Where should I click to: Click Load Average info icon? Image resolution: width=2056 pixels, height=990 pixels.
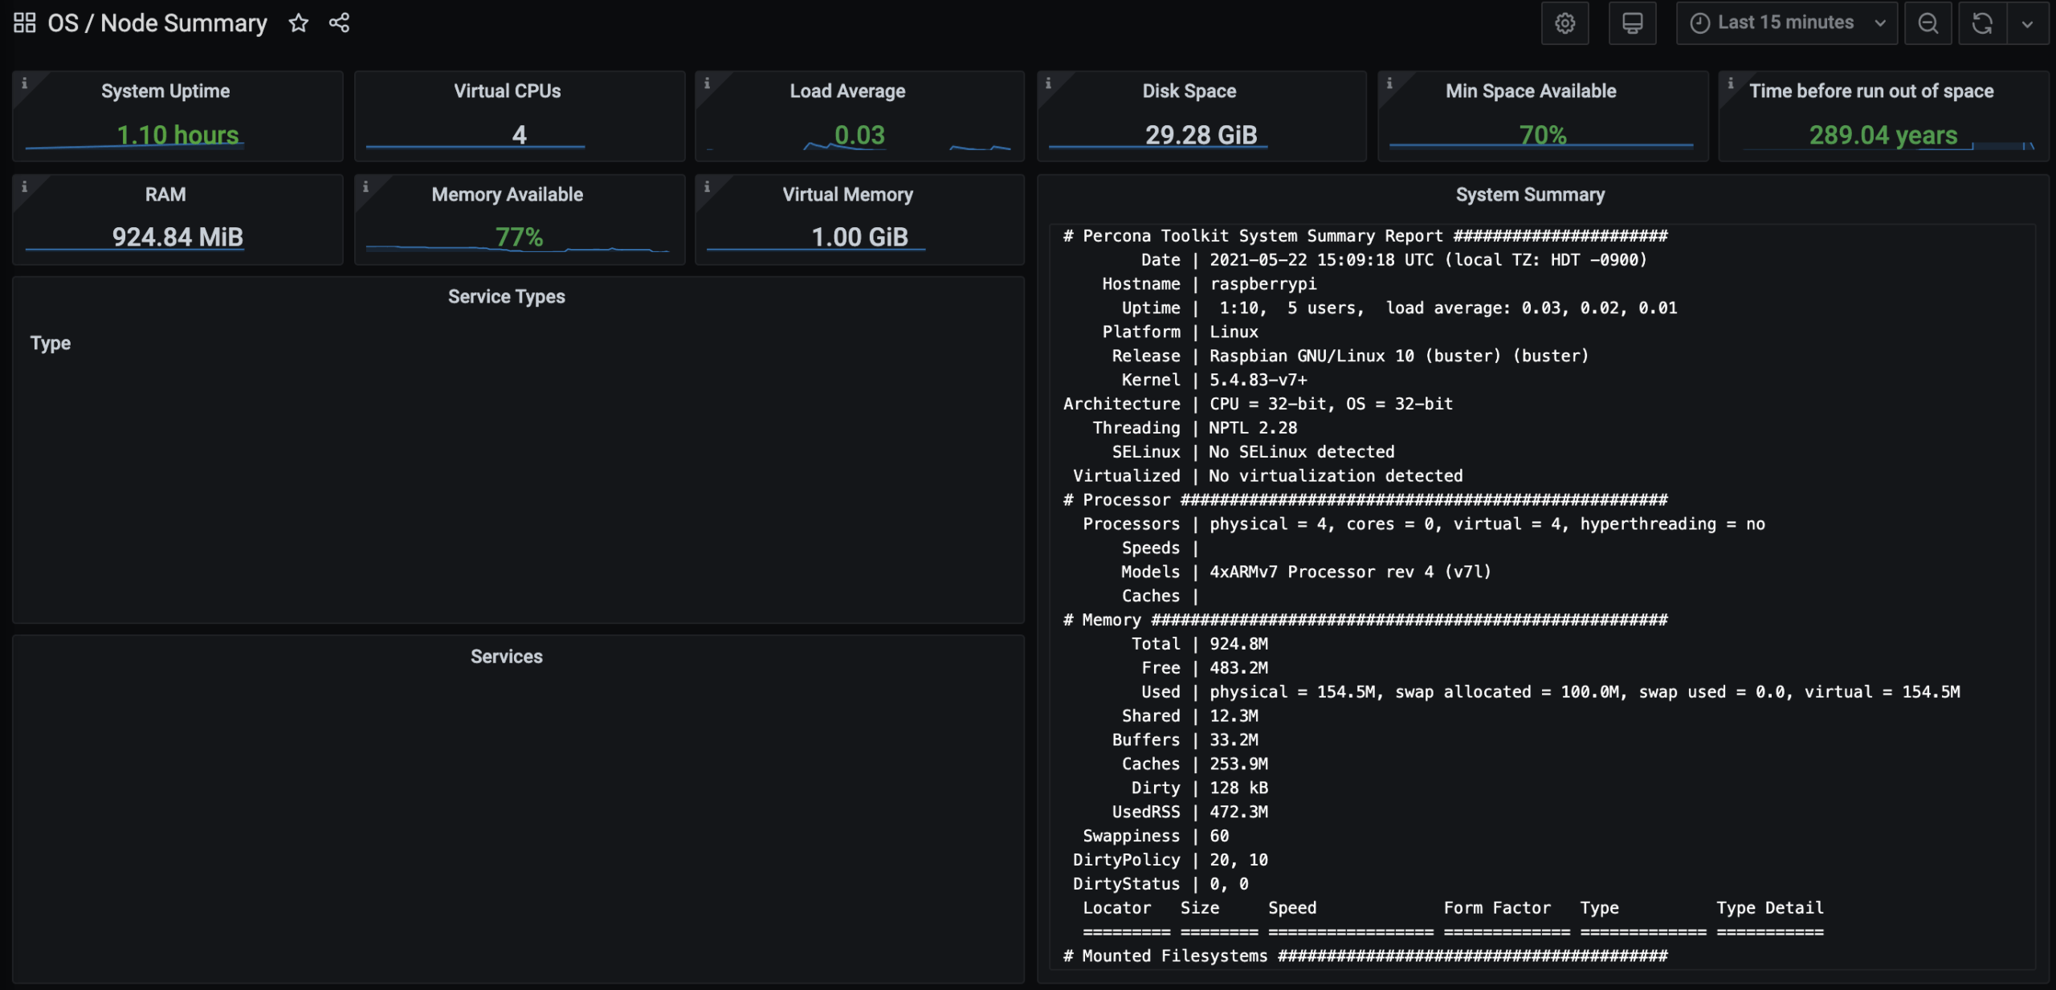point(707,83)
